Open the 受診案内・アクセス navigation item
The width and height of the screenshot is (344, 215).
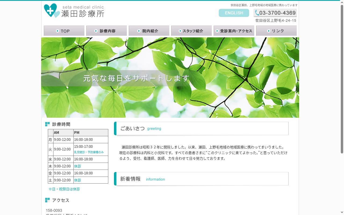coord(234,31)
